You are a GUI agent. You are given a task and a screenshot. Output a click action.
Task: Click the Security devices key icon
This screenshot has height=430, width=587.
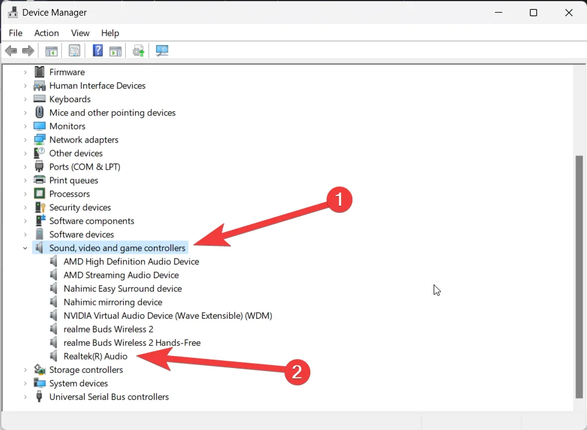40,207
